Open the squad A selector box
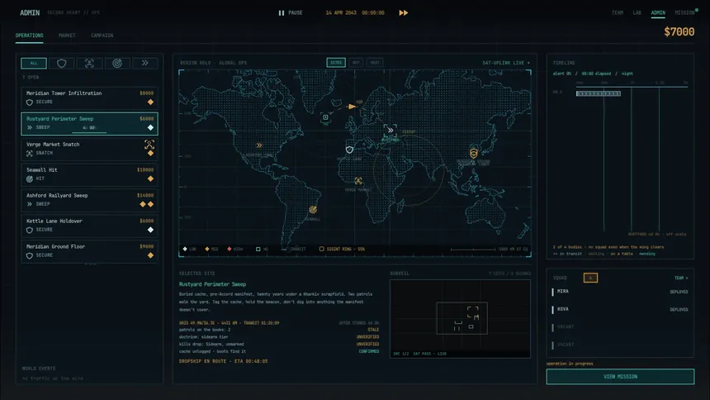This screenshot has height=400, width=710. (590, 278)
